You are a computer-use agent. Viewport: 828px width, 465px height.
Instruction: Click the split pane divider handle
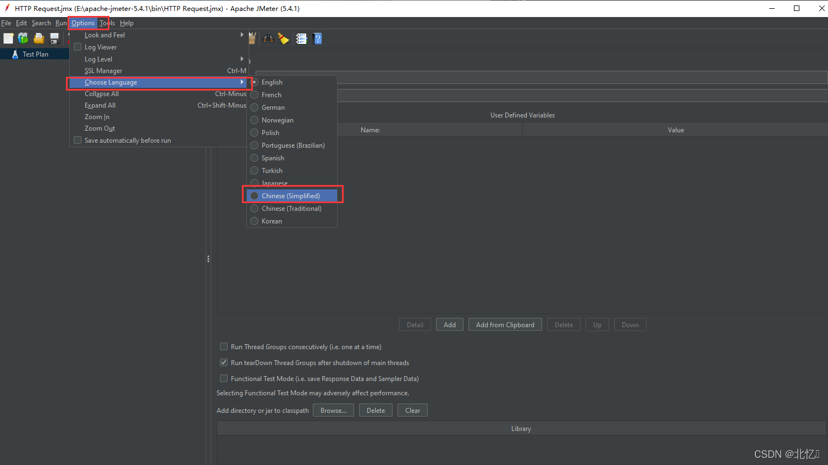coord(208,259)
